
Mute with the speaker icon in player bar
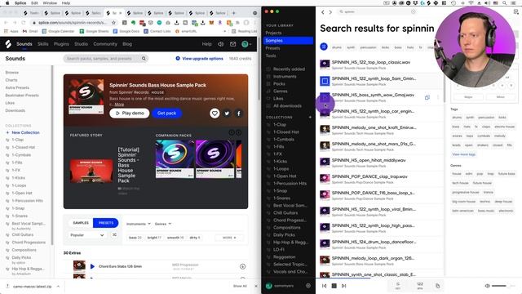point(487,286)
